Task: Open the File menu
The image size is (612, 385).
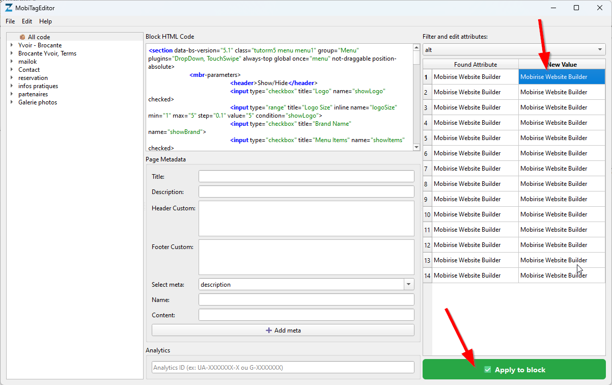Action: pyautogui.click(x=10, y=21)
